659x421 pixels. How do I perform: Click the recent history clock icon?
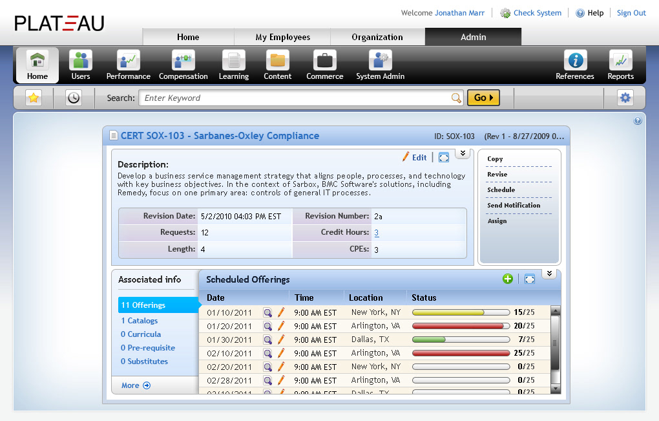coord(74,98)
